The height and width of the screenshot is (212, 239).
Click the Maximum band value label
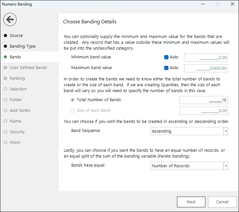[x=91, y=68]
